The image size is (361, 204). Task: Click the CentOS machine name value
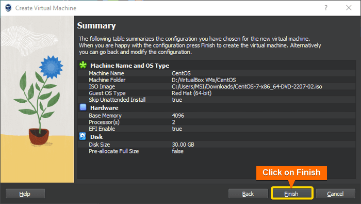point(181,73)
